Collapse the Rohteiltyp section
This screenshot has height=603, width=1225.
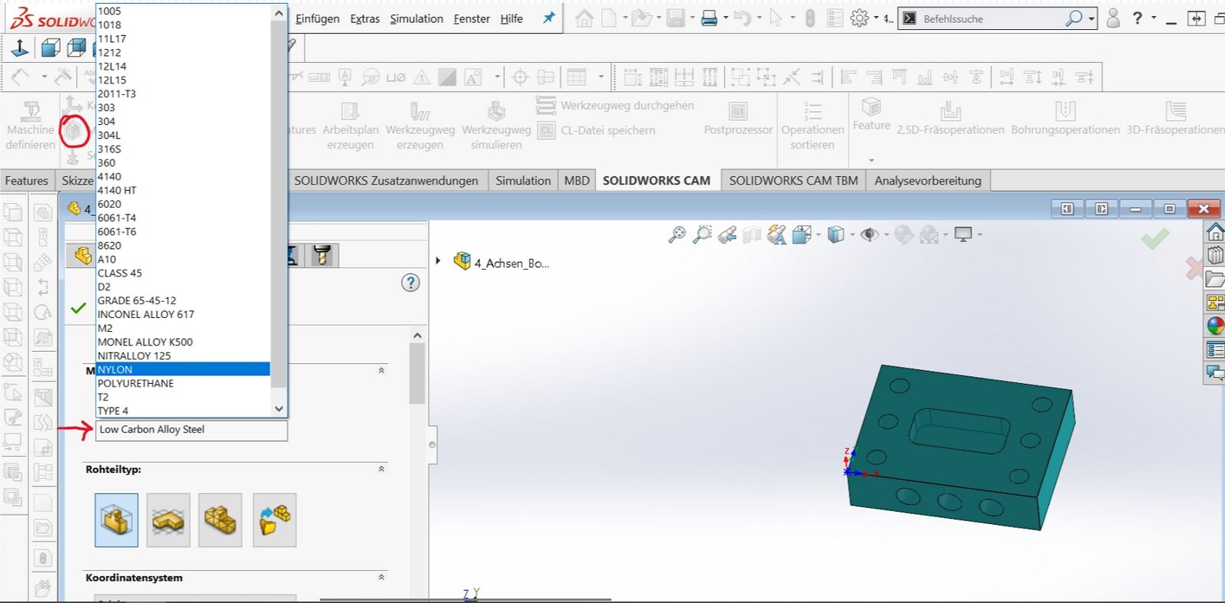pyautogui.click(x=381, y=469)
